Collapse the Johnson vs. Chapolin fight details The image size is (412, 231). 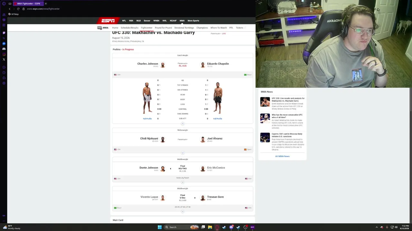click(183, 124)
